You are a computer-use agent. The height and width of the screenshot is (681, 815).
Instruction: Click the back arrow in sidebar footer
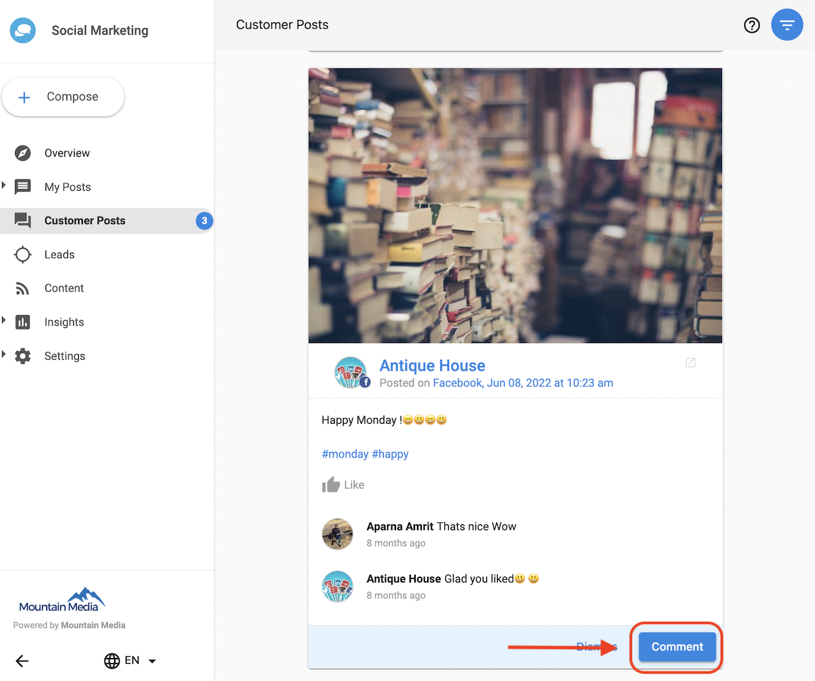(x=22, y=661)
